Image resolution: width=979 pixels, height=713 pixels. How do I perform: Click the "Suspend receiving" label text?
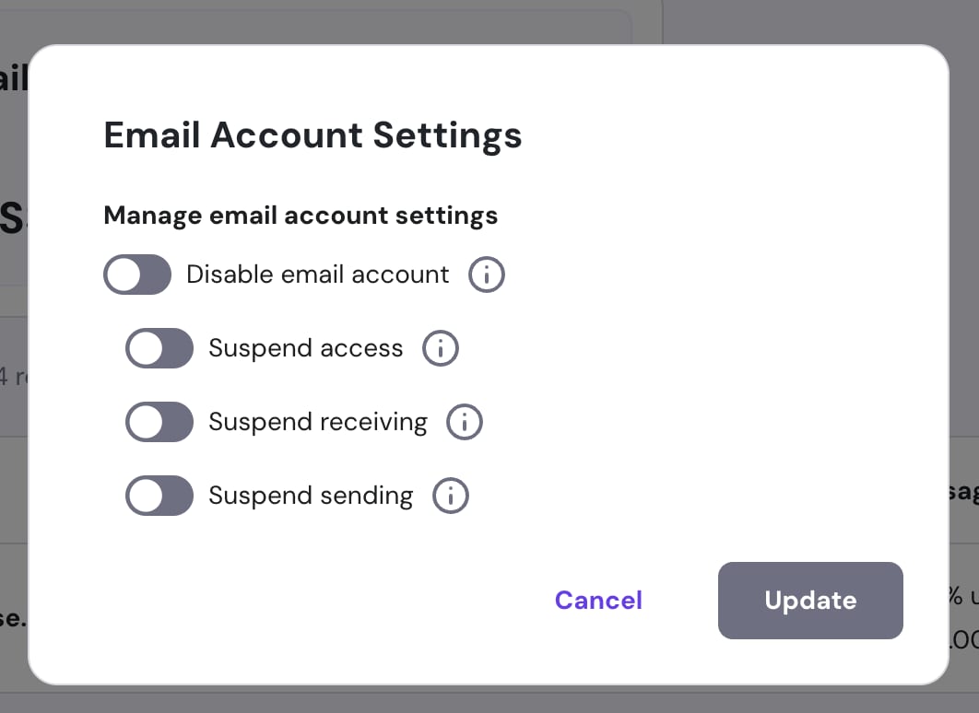pos(317,422)
